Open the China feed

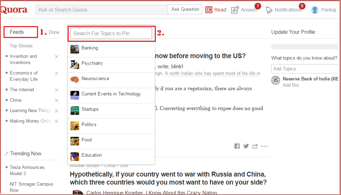(x=15, y=100)
